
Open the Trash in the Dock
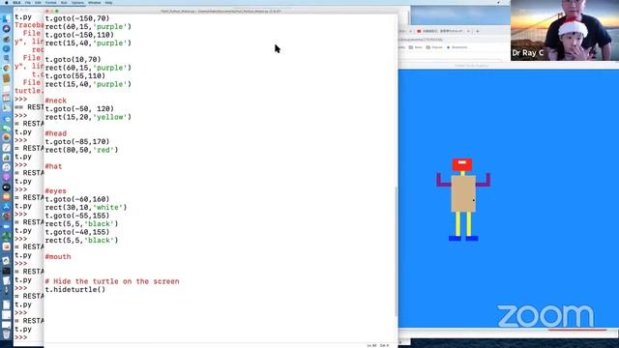(x=7, y=334)
